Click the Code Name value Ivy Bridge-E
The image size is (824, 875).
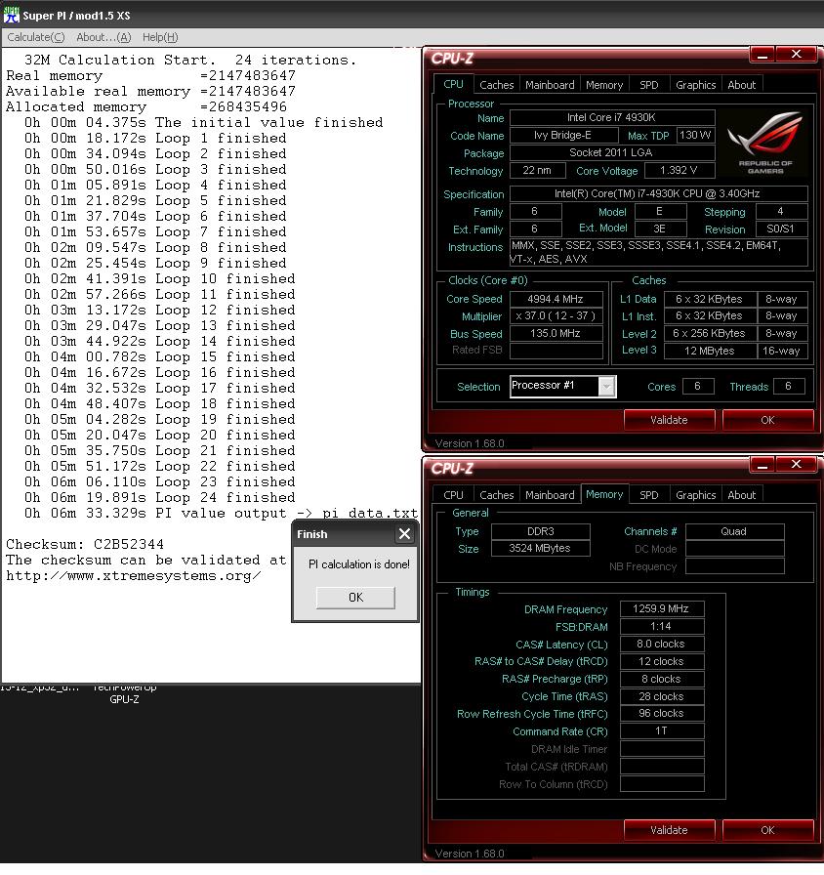pyautogui.click(x=563, y=136)
